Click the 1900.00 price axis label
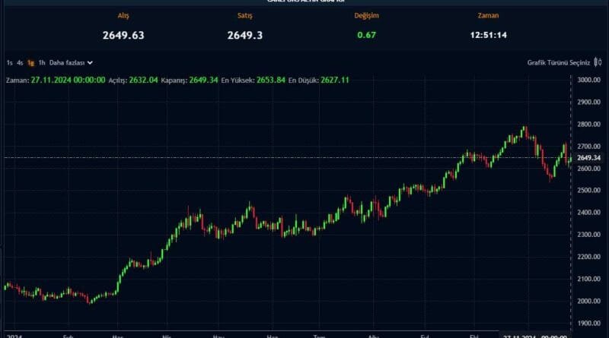The height and width of the screenshot is (338, 609). [588, 323]
